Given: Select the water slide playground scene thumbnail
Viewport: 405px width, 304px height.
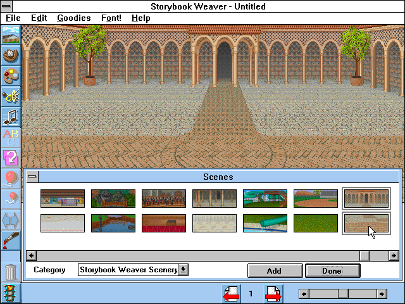Looking at the screenshot, I should 265,198.
